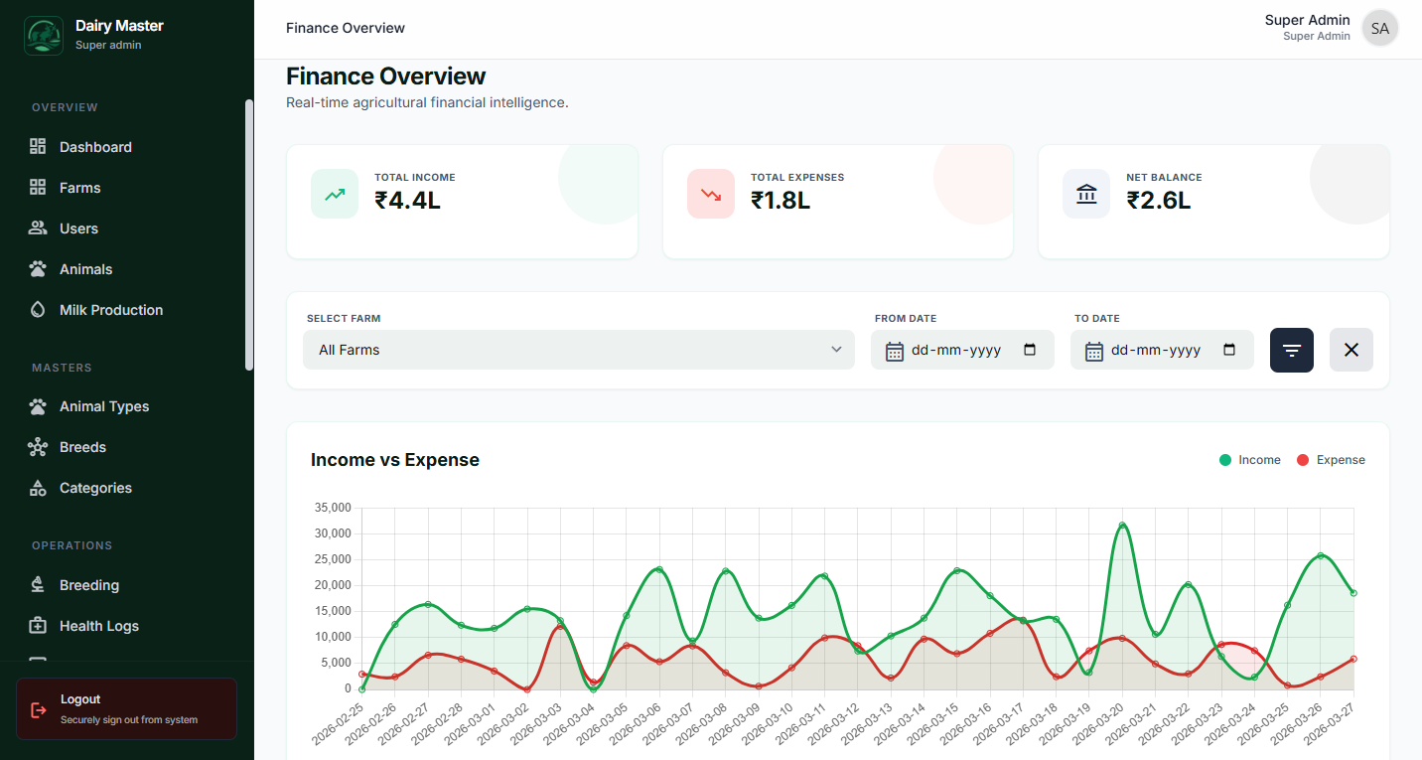Click the Total Income trend-up icon
The image size is (1422, 760).
point(335,194)
